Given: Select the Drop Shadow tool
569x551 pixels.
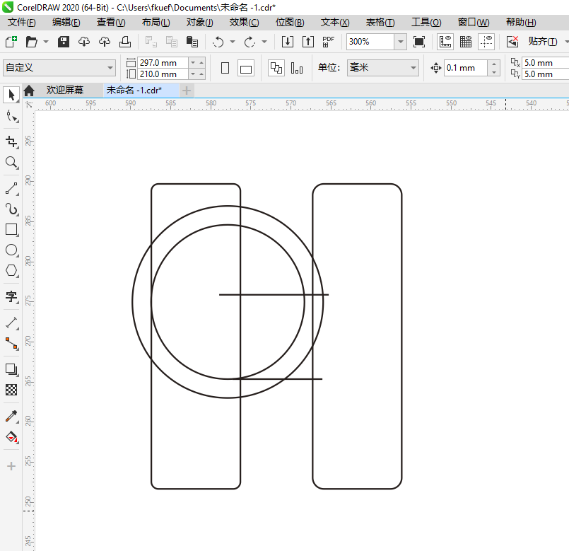Looking at the screenshot, I should tap(11, 369).
